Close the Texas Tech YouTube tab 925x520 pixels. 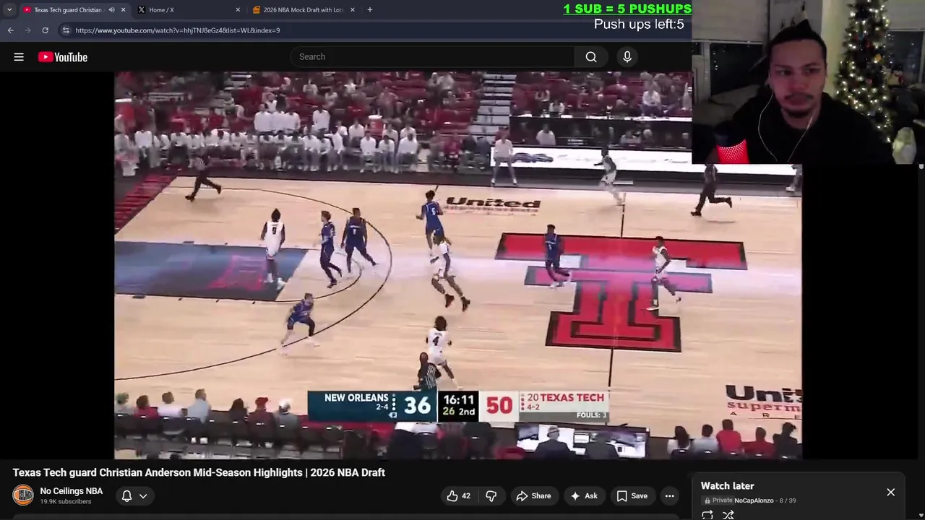[123, 10]
